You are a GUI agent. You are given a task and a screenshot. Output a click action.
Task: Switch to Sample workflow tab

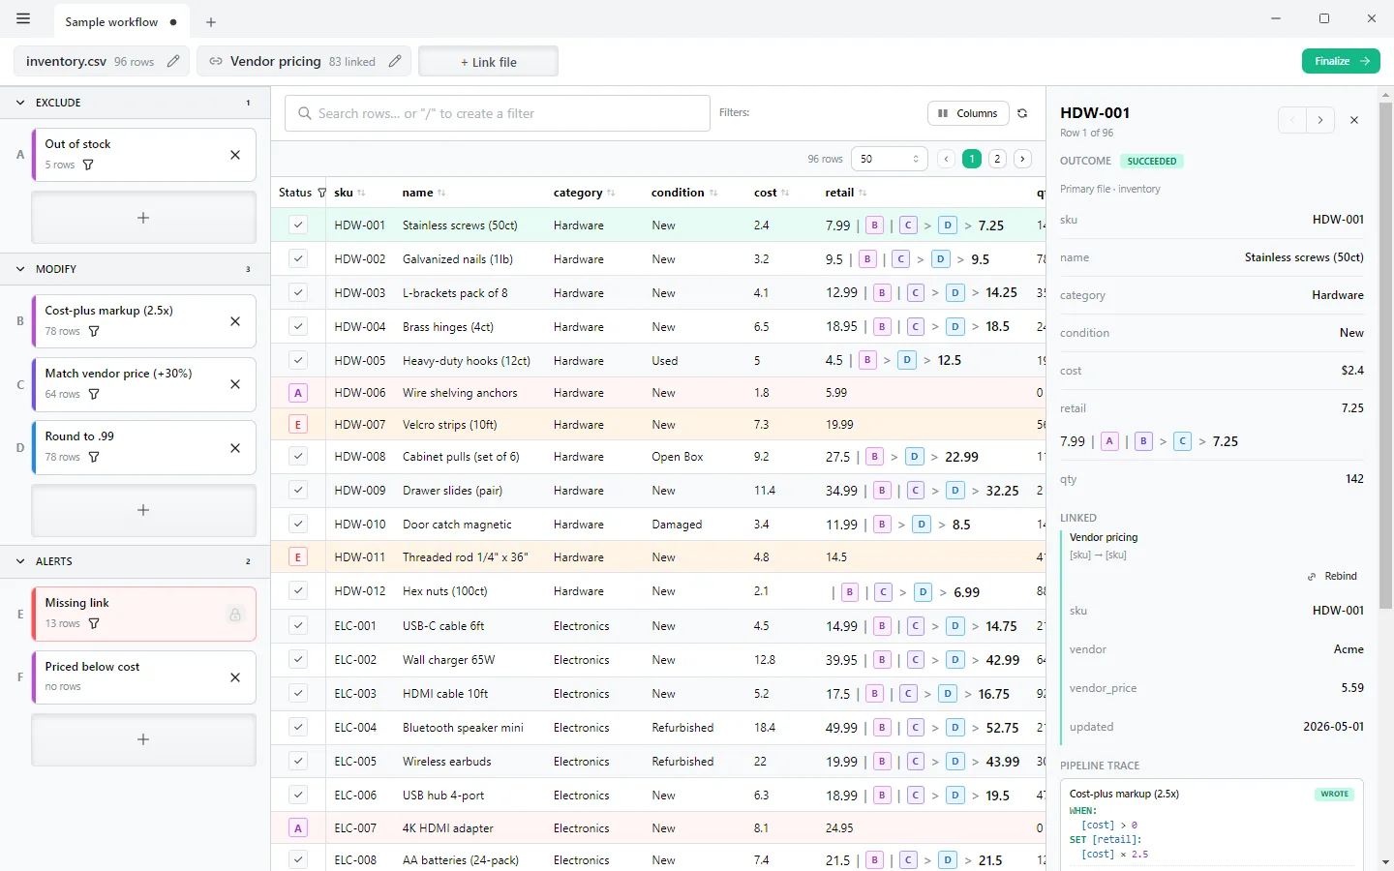tap(120, 21)
